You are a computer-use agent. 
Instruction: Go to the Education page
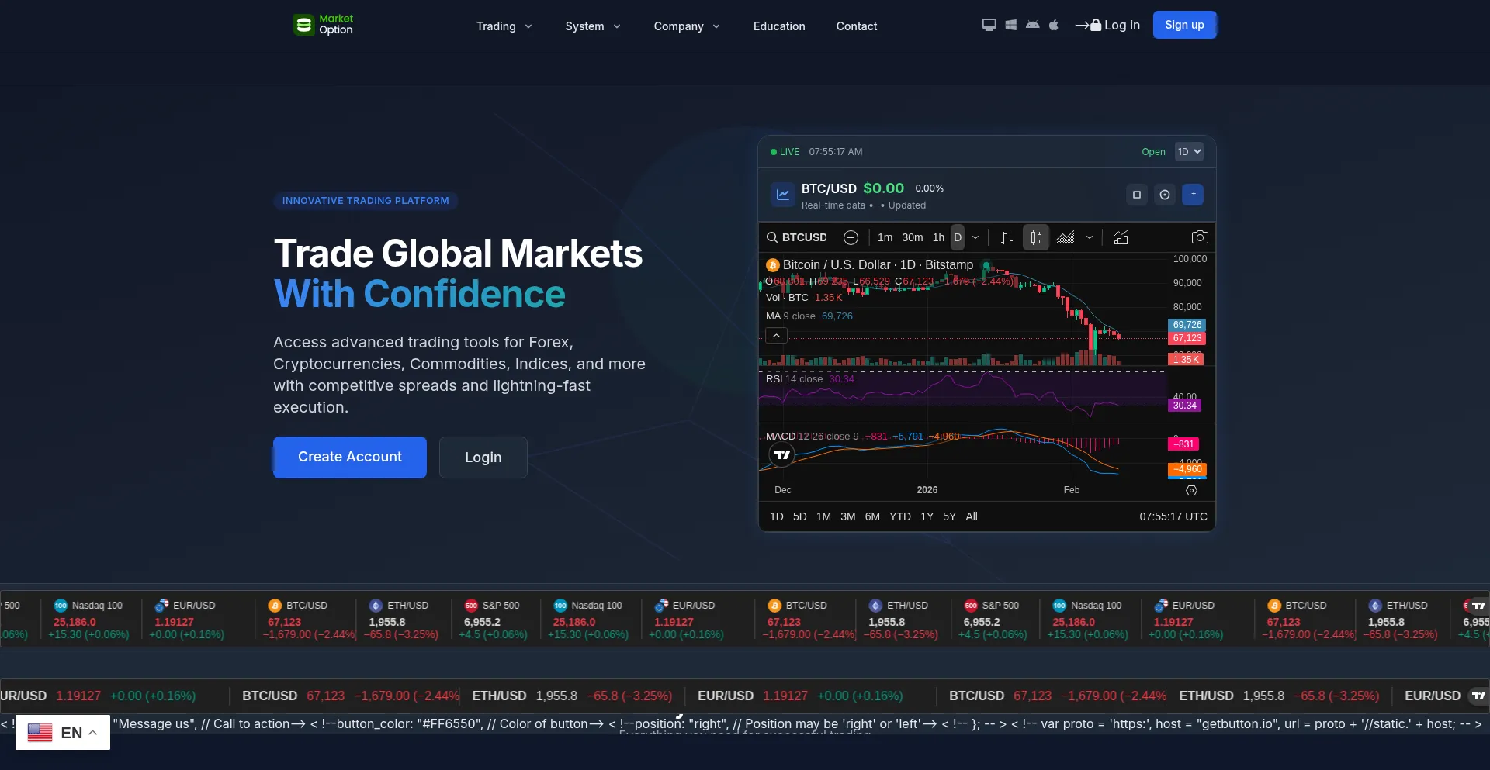pos(779,26)
